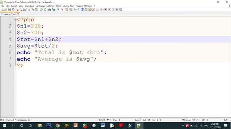Open the User Defined Language icon
Viewport: 231px width, 129px height.
tap(86, 10)
